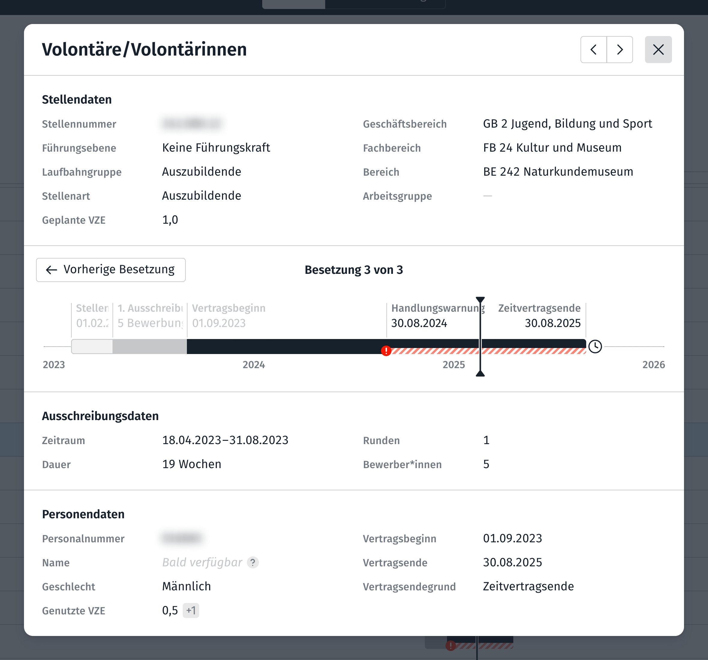Click the Vorherige Besetzung button
The height and width of the screenshot is (660, 708).
point(111,270)
